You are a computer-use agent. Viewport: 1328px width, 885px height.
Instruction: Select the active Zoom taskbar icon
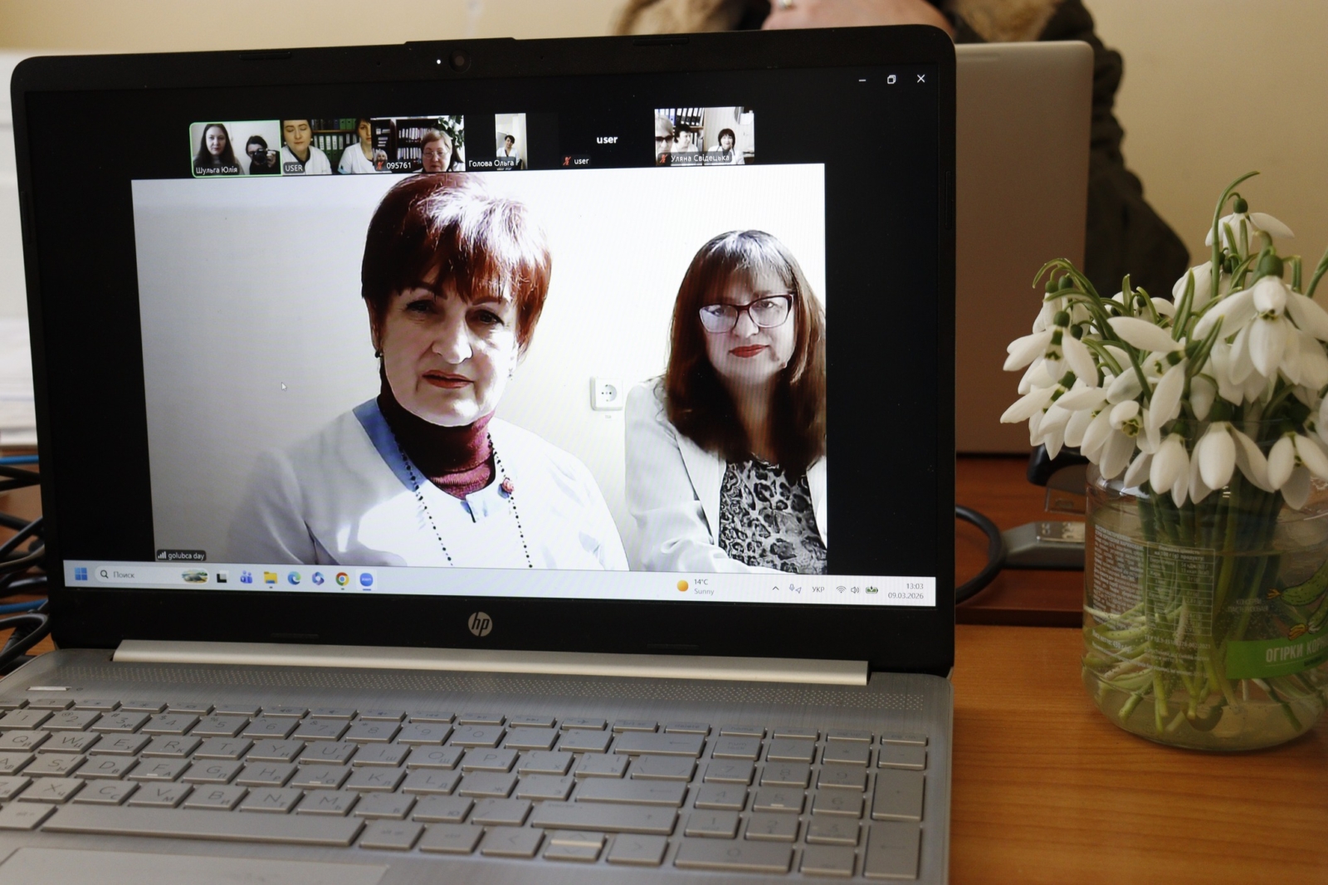click(x=366, y=579)
